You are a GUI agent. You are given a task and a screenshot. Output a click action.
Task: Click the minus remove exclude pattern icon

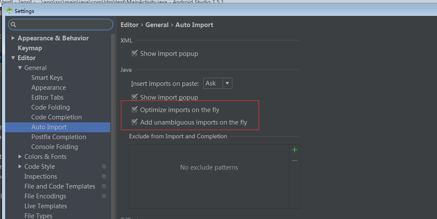tap(295, 161)
